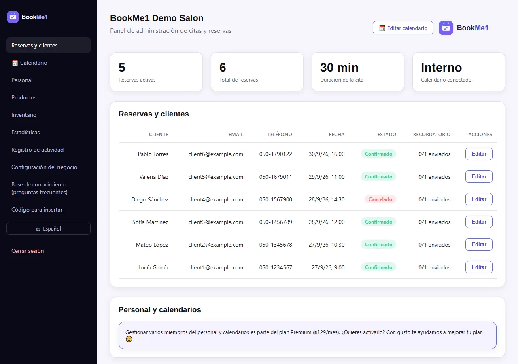
Task: Open Código para insertar
Action: point(49,210)
